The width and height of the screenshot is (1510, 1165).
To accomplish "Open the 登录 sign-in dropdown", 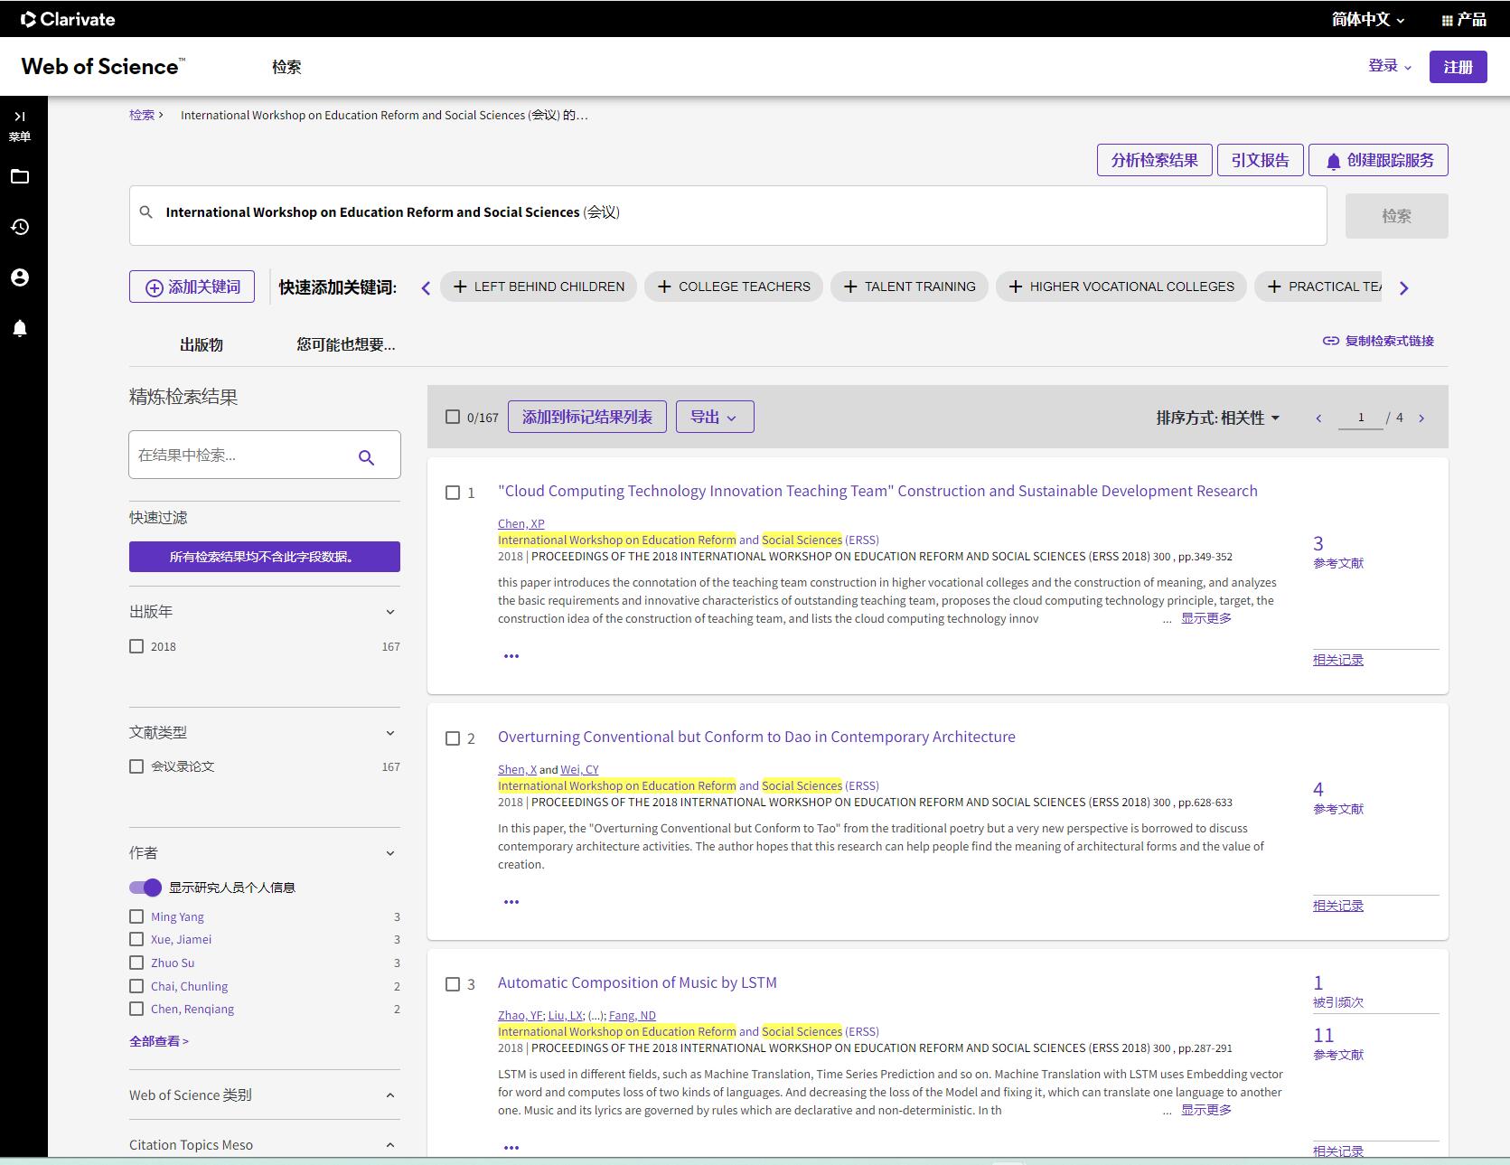I will click(x=1390, y=66).
